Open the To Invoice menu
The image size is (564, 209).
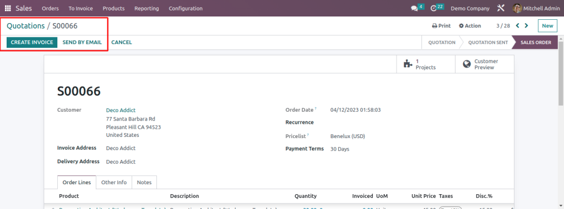pyautogui.click(x=80, y=8)
